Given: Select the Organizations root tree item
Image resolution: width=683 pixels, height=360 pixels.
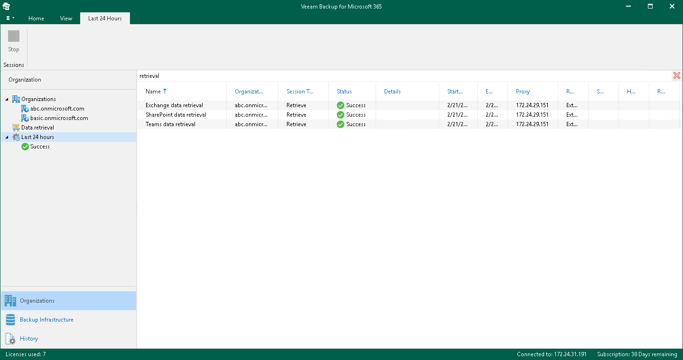Looking at the screenshot, I should click(x=38, y=99).
